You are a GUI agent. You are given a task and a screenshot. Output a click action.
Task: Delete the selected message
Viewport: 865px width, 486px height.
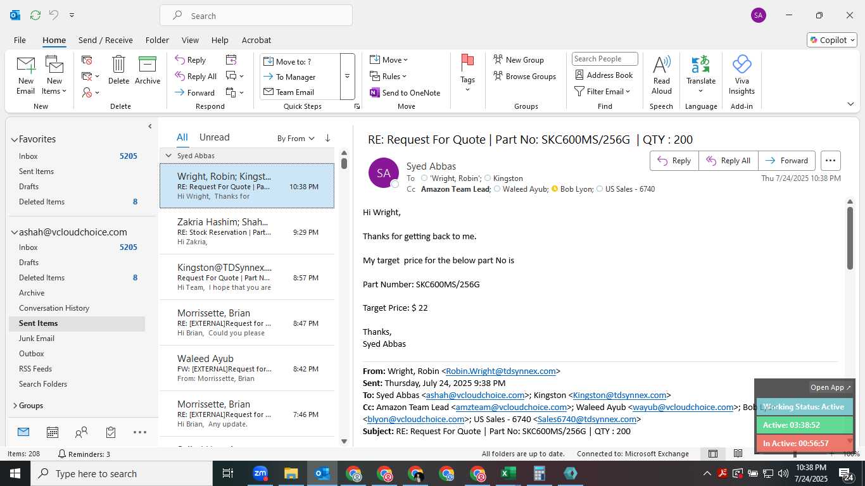[118, 70]
